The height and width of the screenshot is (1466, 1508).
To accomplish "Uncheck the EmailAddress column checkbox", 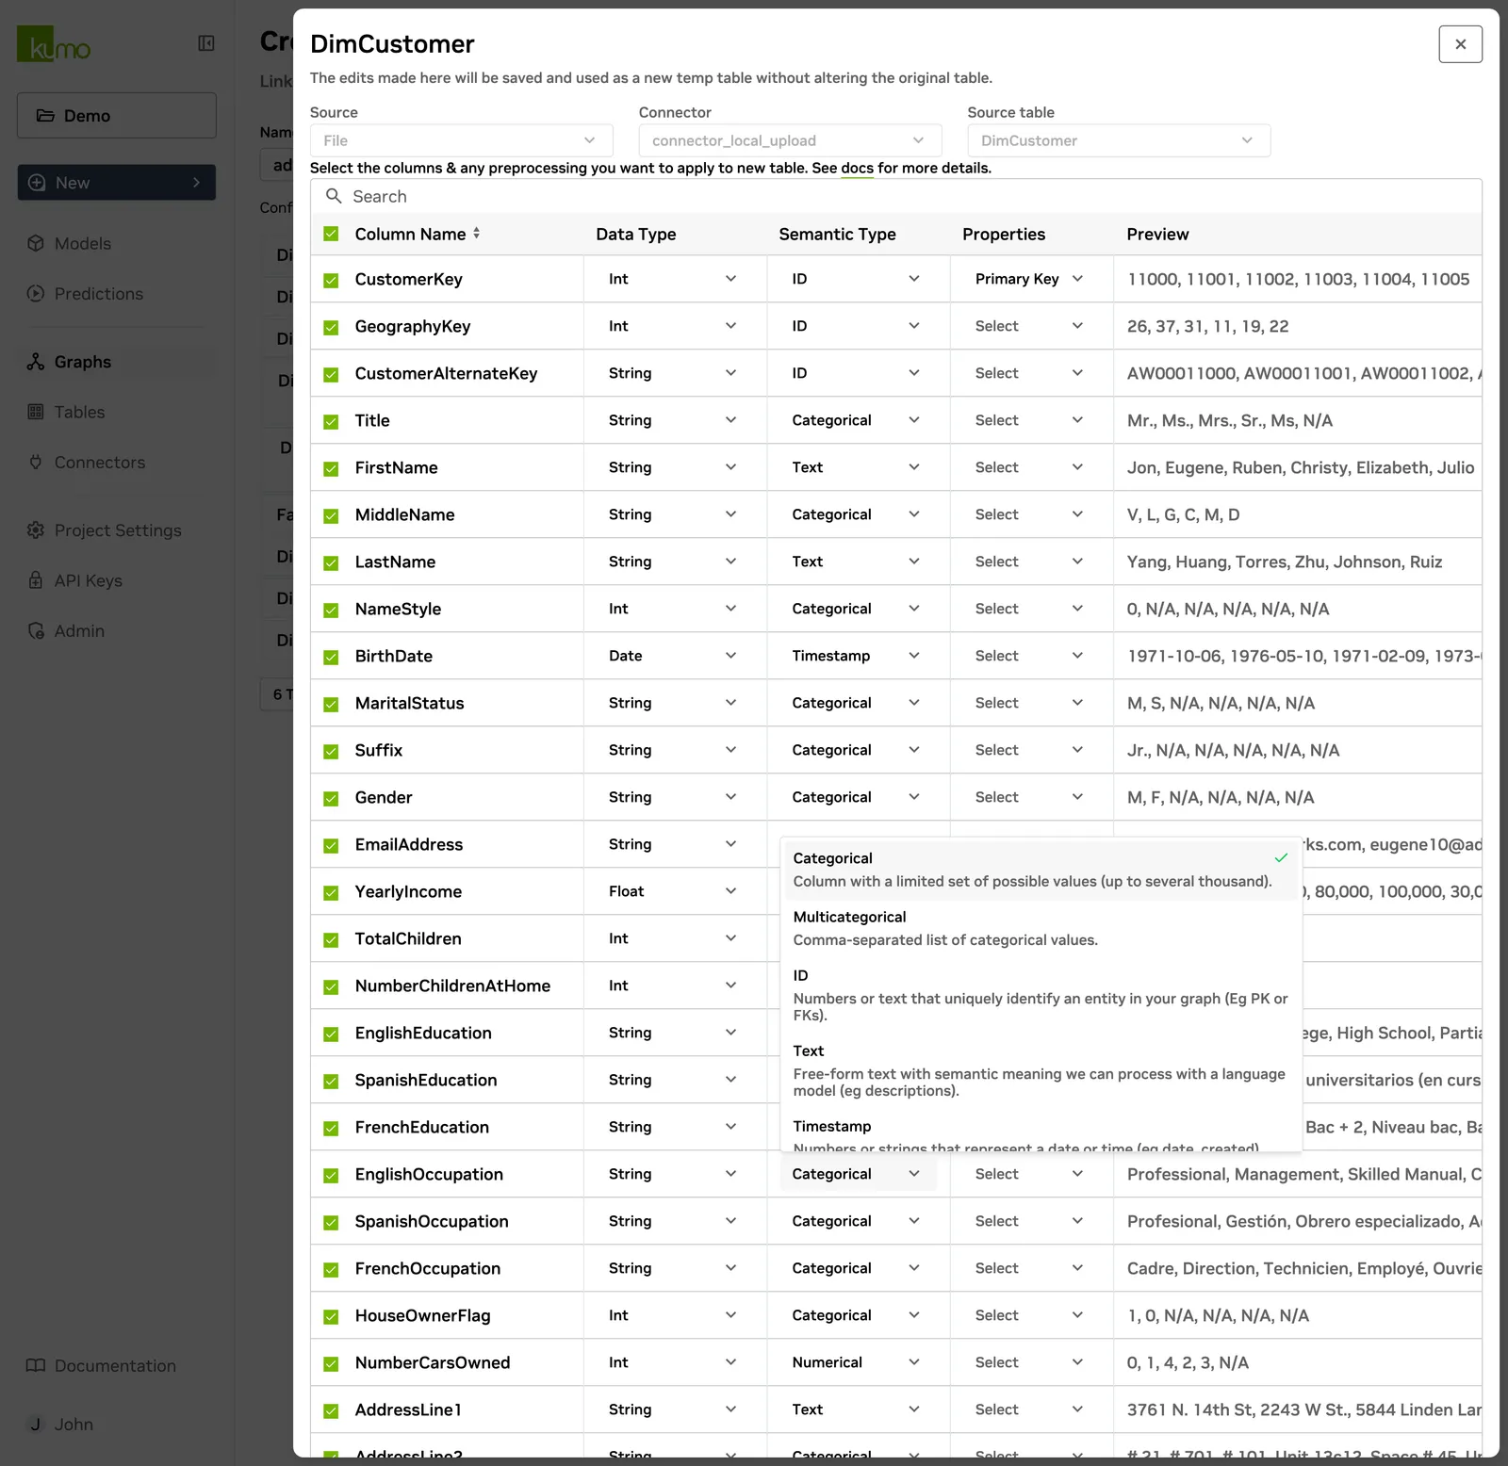I will point(331,845).
